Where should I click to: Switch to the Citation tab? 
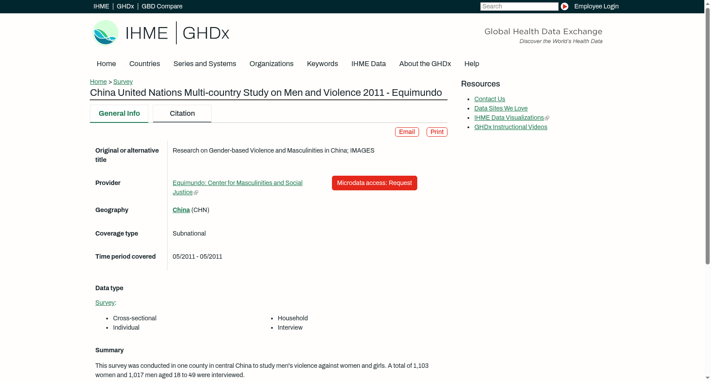(x=182, y=114)
